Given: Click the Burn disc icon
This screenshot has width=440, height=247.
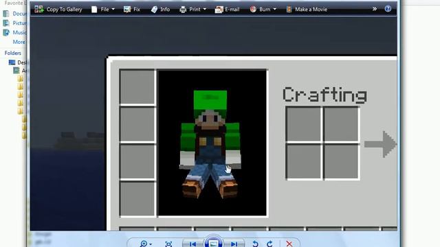Looking at the screenshot, I should click(253, 9).
